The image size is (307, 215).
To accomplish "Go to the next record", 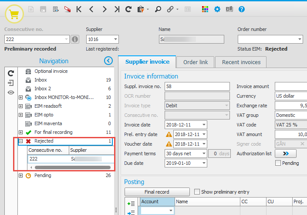I will coord(104,9).
